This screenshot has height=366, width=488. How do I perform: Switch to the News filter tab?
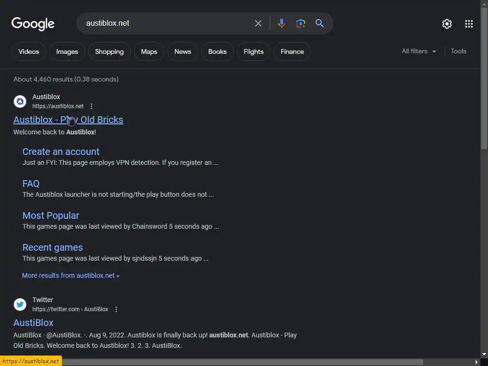tap(183, 51)
